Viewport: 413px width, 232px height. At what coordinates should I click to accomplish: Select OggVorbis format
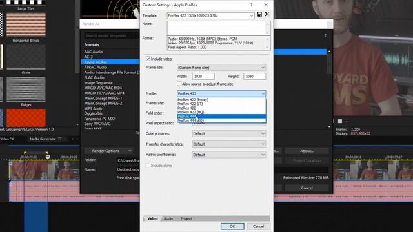coord(93,113)
